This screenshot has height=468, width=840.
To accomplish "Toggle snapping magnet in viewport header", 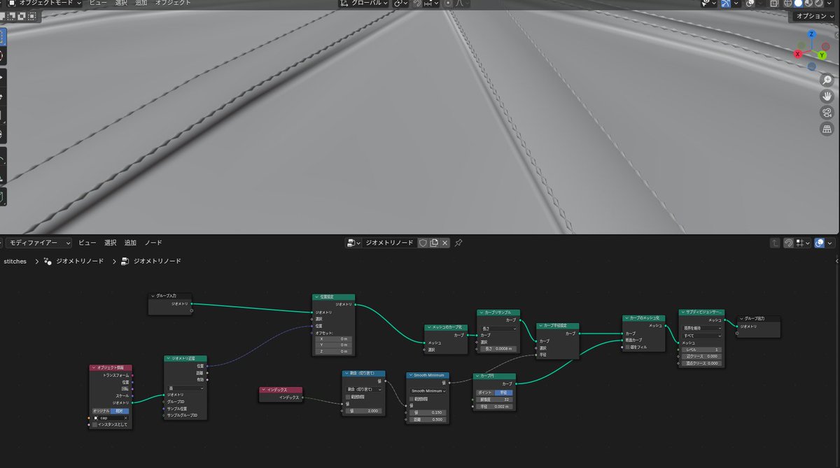I will pyautogui.click(x=417, y=3).
